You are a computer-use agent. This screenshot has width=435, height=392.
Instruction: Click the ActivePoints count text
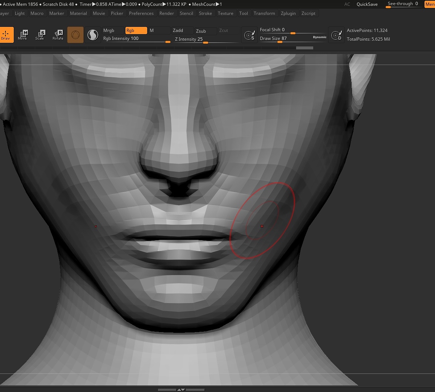(x=367, y=30)
